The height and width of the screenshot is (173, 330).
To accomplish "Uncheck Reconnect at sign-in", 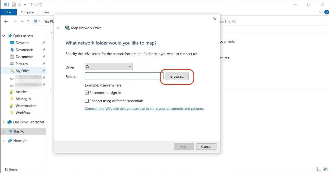I will (87, 93).
